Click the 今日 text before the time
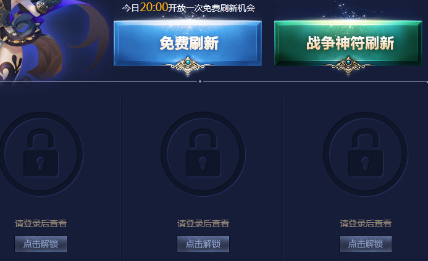Viewport: 428px width, 261px height. 131,8
